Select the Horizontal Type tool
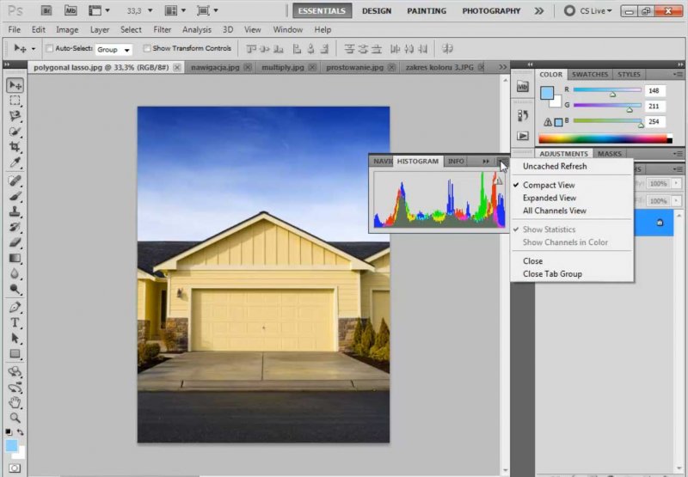 pyautogui.click(x=15, y=322)
